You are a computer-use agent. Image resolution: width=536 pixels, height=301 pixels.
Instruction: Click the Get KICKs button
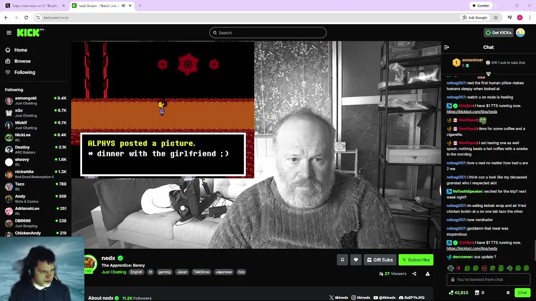tap(498, 33)
